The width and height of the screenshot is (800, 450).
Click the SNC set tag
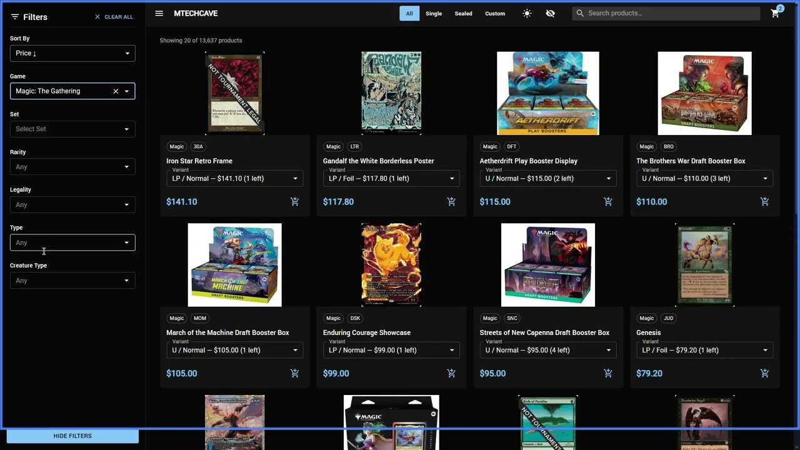(x=512, y=318)
